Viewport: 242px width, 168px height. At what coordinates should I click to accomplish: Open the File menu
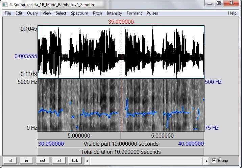click(8, 13)
